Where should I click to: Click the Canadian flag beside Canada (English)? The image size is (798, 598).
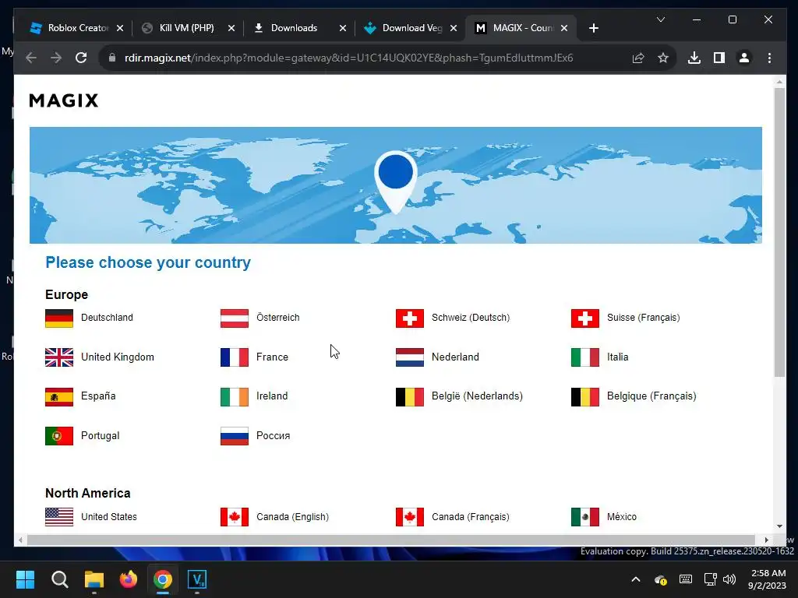point(234,517)
